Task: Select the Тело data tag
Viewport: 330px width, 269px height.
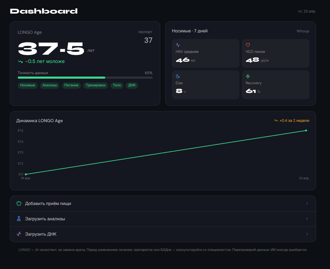Action: (x=117, y=85)
